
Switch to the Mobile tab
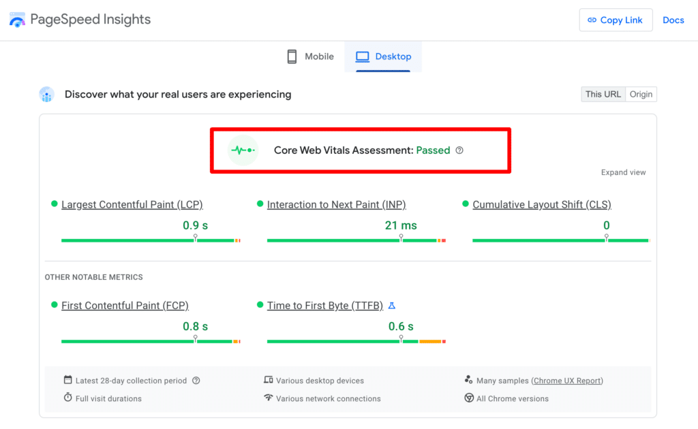[310, 57]
